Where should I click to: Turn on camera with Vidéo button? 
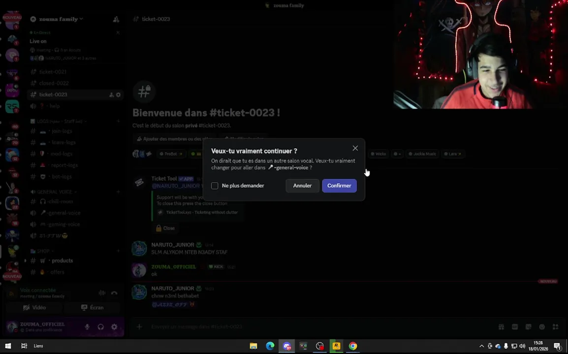(x=34, y=307)
